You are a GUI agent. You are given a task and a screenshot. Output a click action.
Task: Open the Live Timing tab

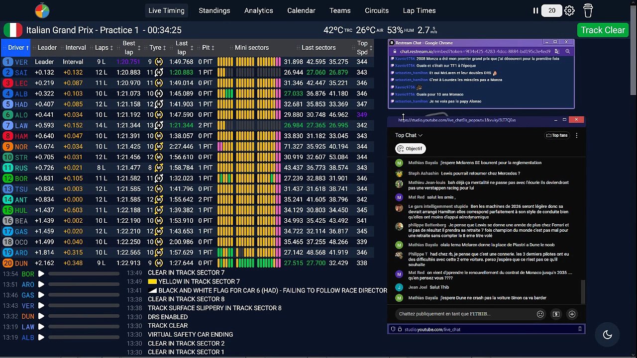click(x=166, y=10)
